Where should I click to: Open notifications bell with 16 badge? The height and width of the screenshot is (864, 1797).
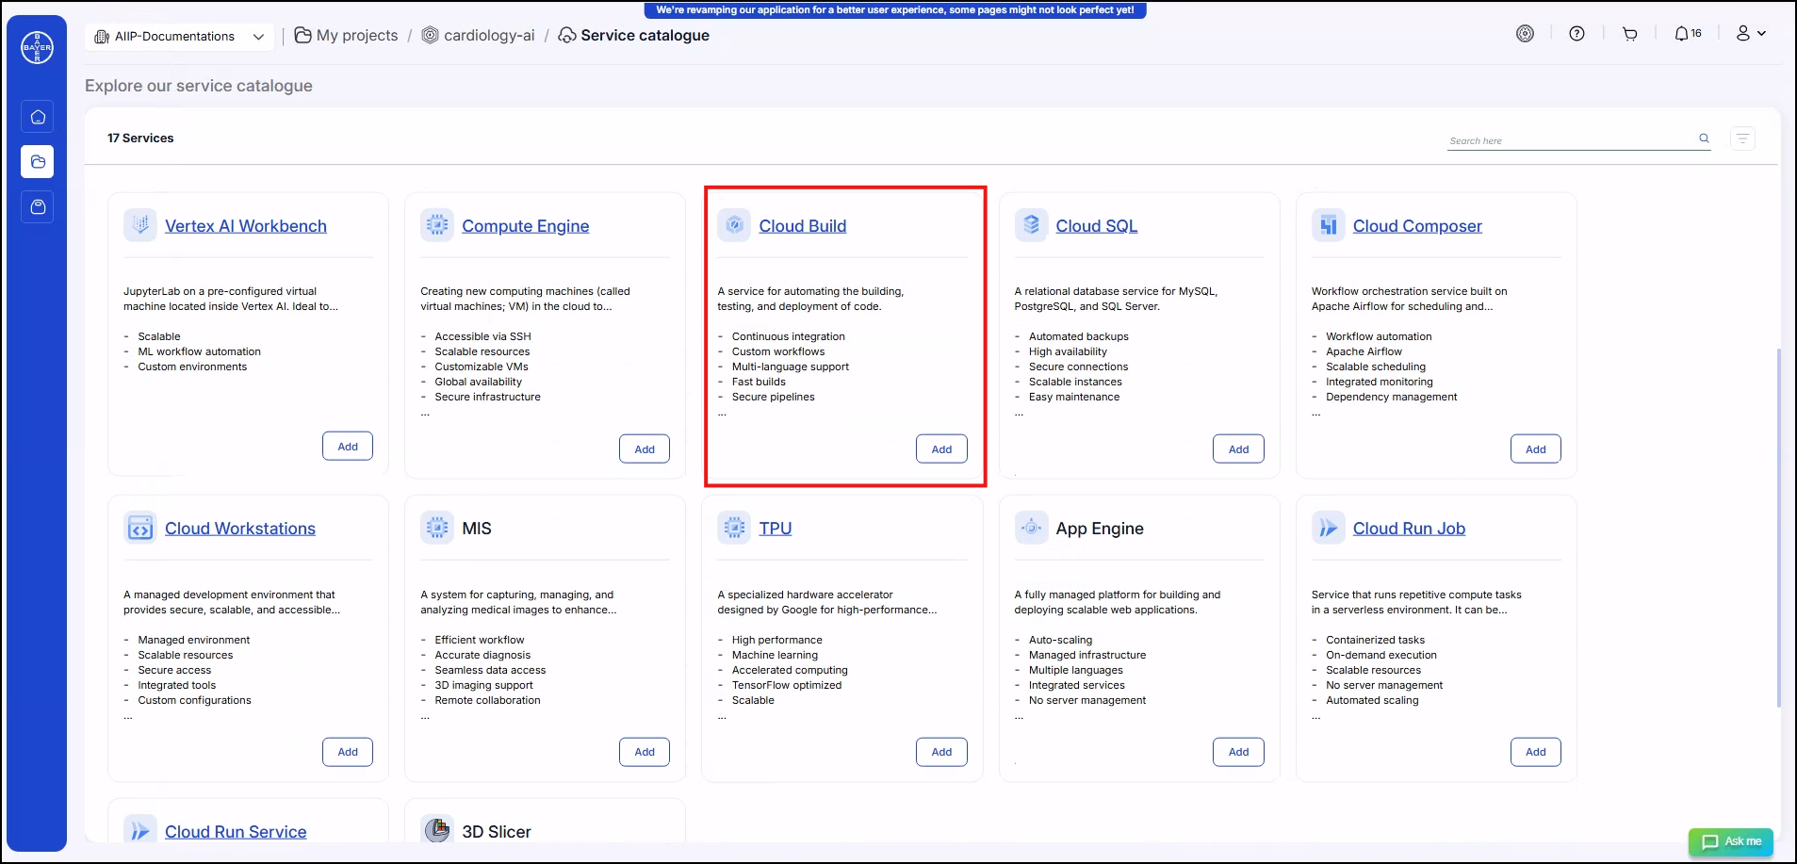click(x=1688, y=34)
